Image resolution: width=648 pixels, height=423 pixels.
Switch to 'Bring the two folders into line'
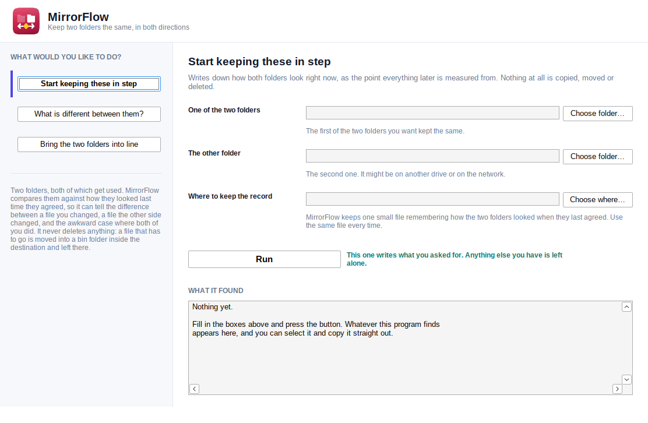pyautogui.click(x=89, y=144)
